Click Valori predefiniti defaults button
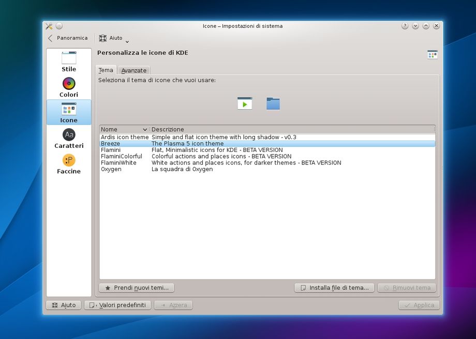This screenshot has height=339, width=476. 117,305
